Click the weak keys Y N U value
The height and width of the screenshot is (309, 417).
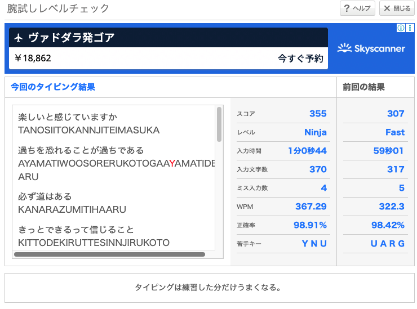click(314, 244)
